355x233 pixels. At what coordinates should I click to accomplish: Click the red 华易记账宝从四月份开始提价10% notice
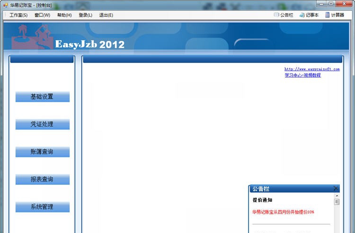(x=283, y=212)
